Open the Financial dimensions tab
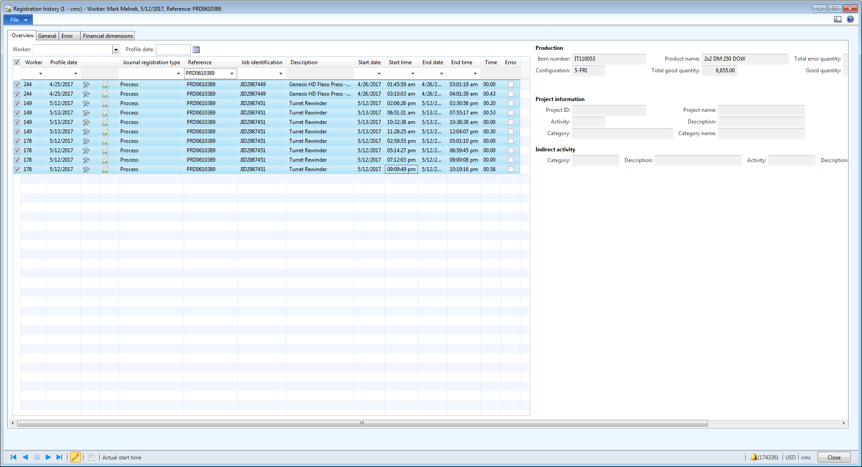 point(108,36)
